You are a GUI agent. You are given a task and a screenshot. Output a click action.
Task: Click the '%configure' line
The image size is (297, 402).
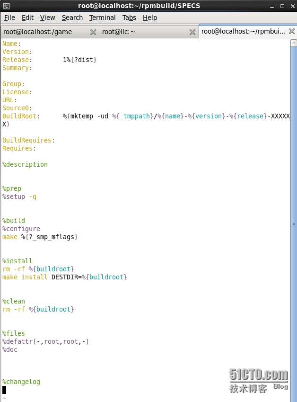(21, 229)
